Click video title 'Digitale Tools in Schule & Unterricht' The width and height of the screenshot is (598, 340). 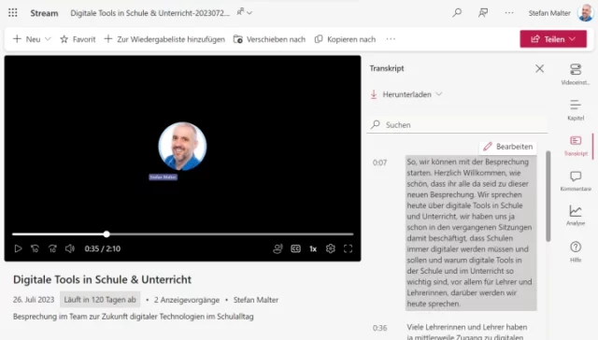(102, 279)
